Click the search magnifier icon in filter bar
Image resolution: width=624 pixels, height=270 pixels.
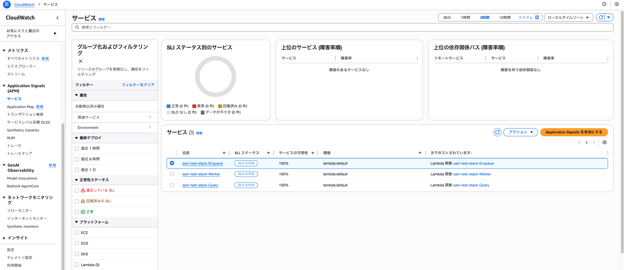click(77, 27)
